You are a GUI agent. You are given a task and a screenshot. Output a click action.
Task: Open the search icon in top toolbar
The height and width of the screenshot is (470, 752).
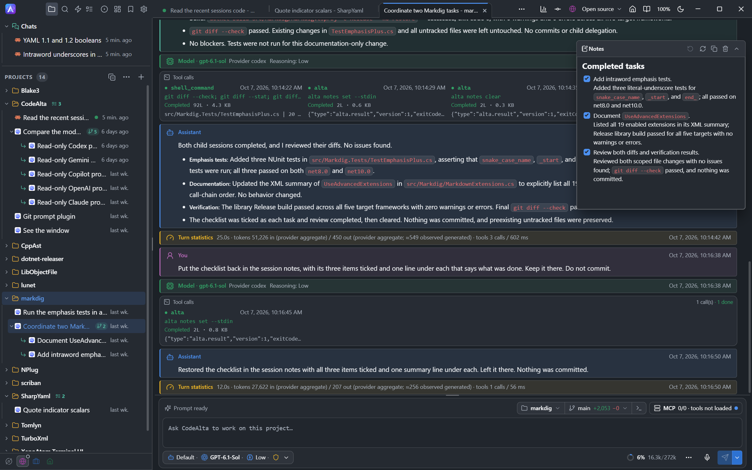pyautogui.click(x=65, y=9)
